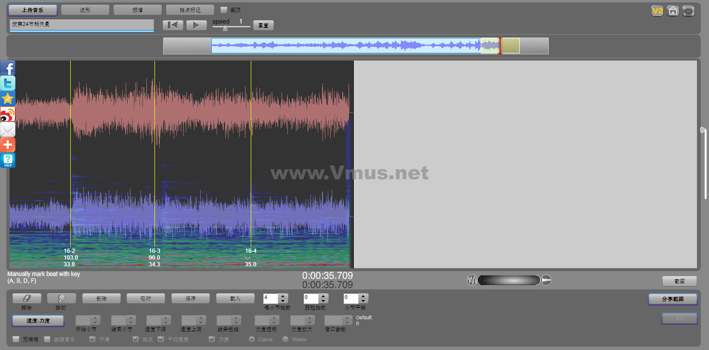Open the 拍点标记 beat marking mode

(190, 10)
